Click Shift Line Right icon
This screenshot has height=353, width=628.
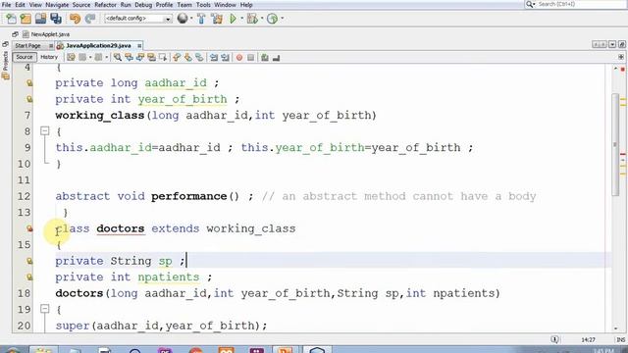pos(225,58)
